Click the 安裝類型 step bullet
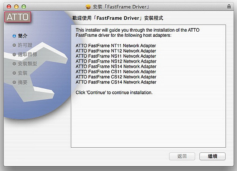This screenshot has height=171, width=237. pyautogui.click(x=14, y=64)
